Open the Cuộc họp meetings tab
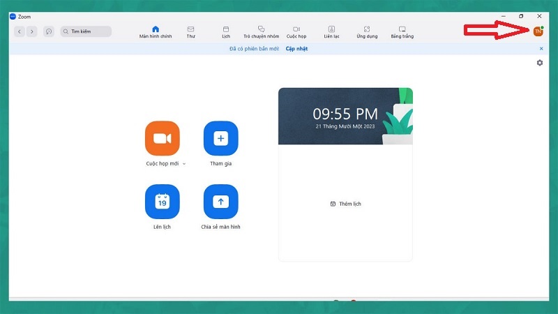Screen dimensions: 558x314 (x=296, y=31)
